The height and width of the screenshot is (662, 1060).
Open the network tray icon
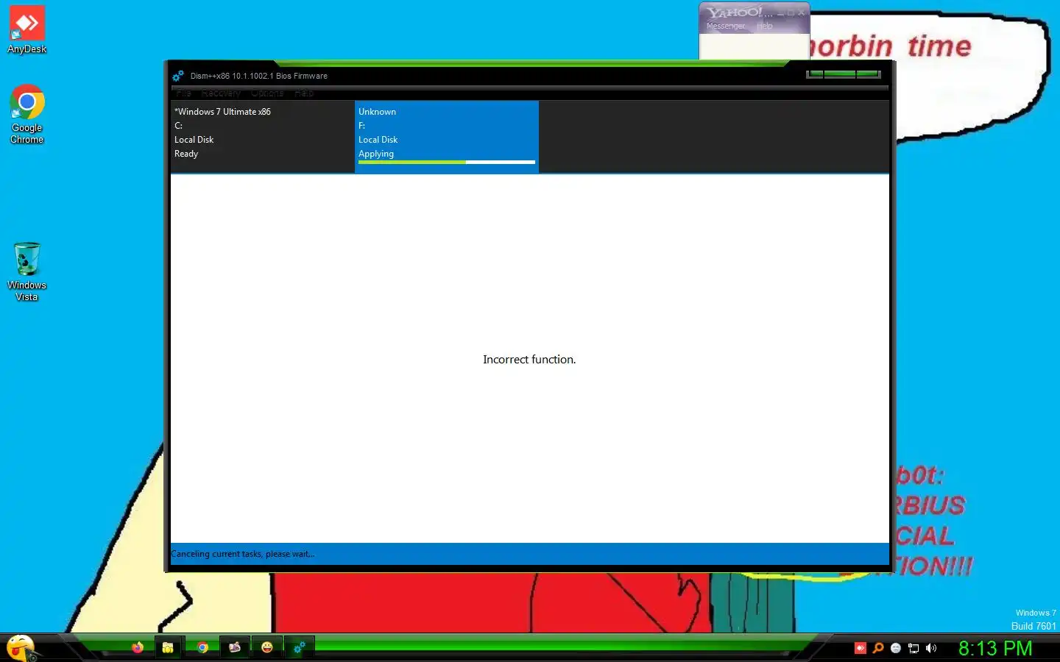click(914, 648)
